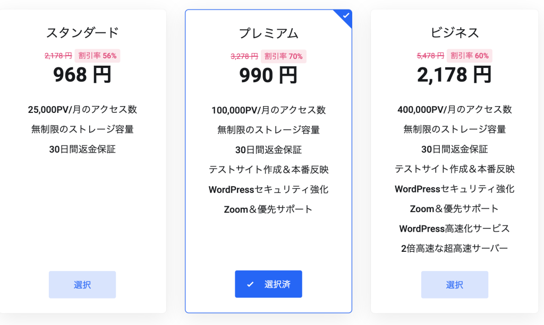Click the crossed-out 3,278 円 price
The image size is (544, 325).
pos(244,56)
